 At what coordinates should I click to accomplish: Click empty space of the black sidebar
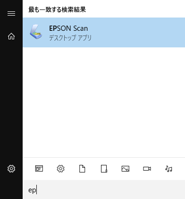[x=11, y=101]
